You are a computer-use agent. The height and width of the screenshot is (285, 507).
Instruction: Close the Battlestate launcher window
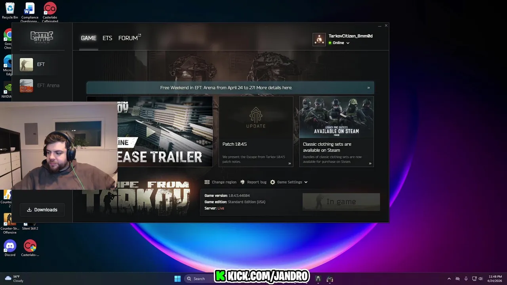(x=386, y=26)
